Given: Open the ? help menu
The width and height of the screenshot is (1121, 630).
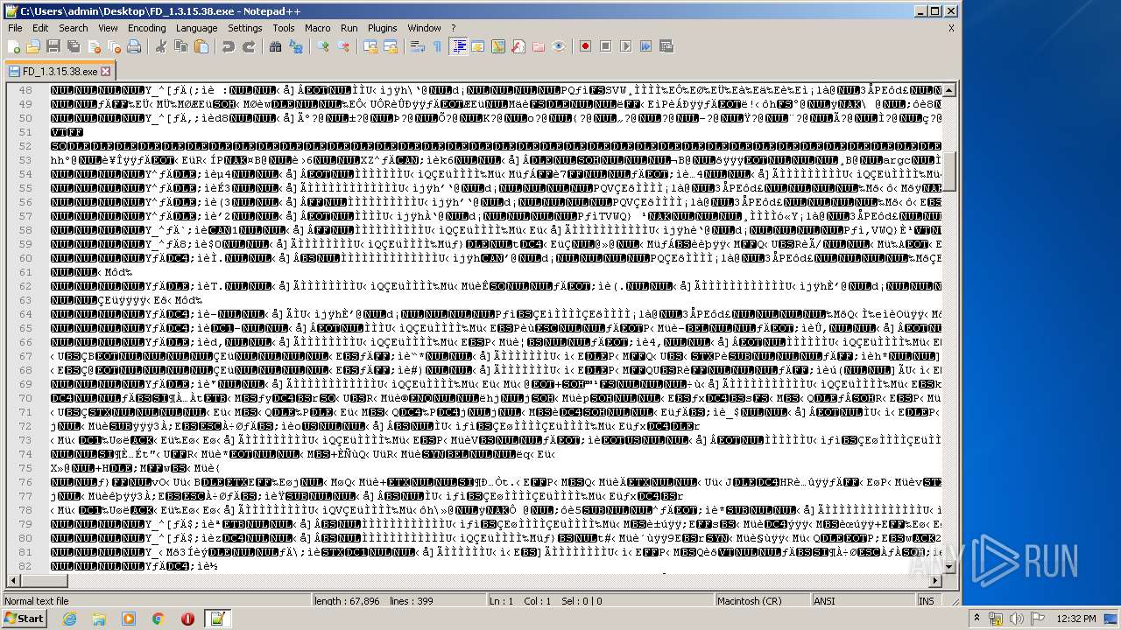Looking at the screenshot, I should click(x=454, y=28).
